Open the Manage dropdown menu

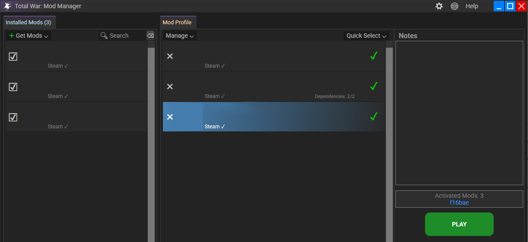point(180,36)
